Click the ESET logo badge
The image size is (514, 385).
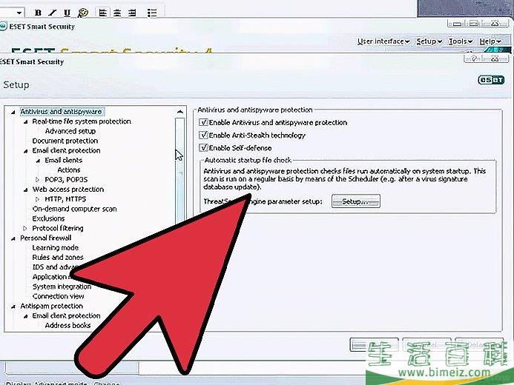point(491,80)
